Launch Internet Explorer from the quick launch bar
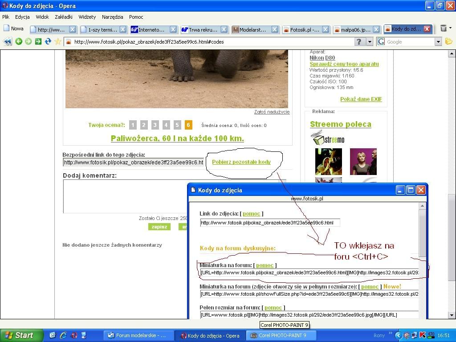This screenshot has width=456, height=342. (x=63, y=335)
